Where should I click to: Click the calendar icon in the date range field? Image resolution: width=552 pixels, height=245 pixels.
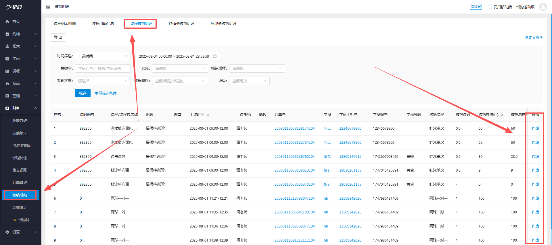click(x=215, y=56)
